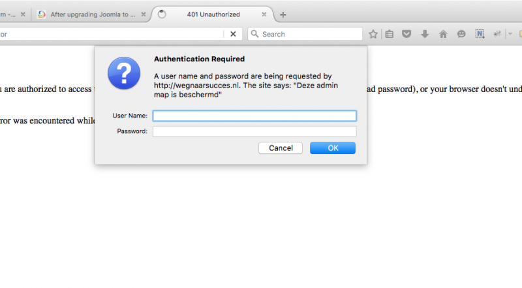
Task: Open the chat smiley icon
Action: click(461, 34)
